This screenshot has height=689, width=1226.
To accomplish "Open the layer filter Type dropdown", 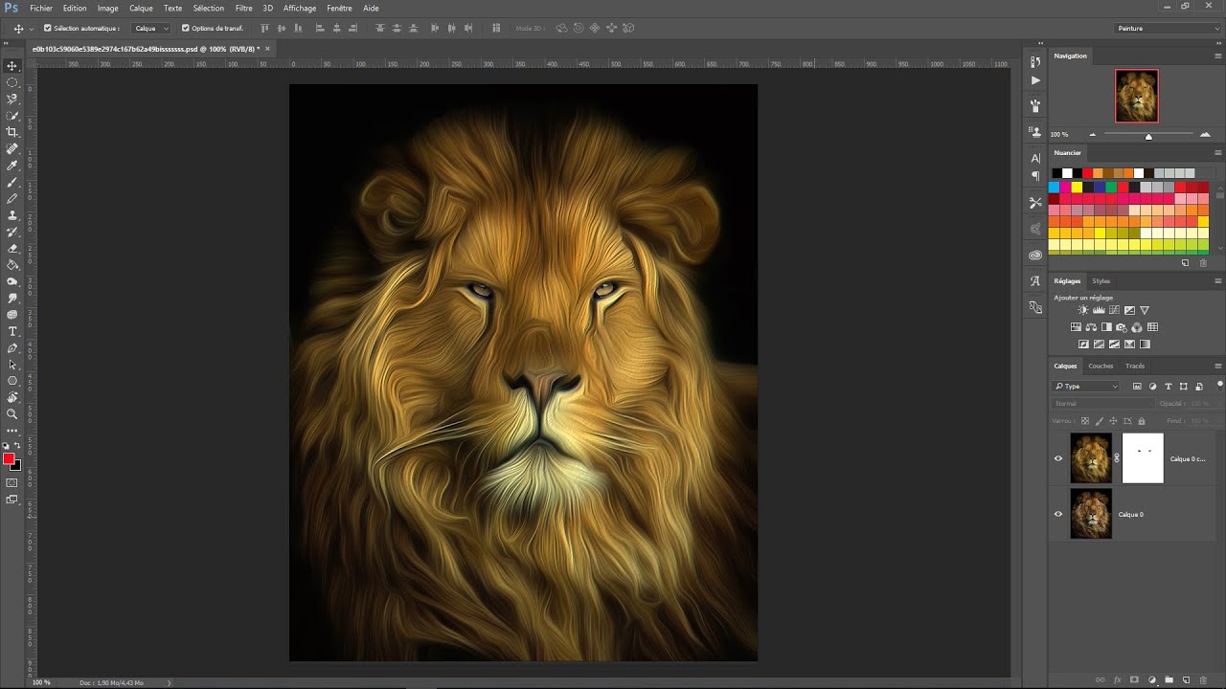I will (x=1086, y=387).
